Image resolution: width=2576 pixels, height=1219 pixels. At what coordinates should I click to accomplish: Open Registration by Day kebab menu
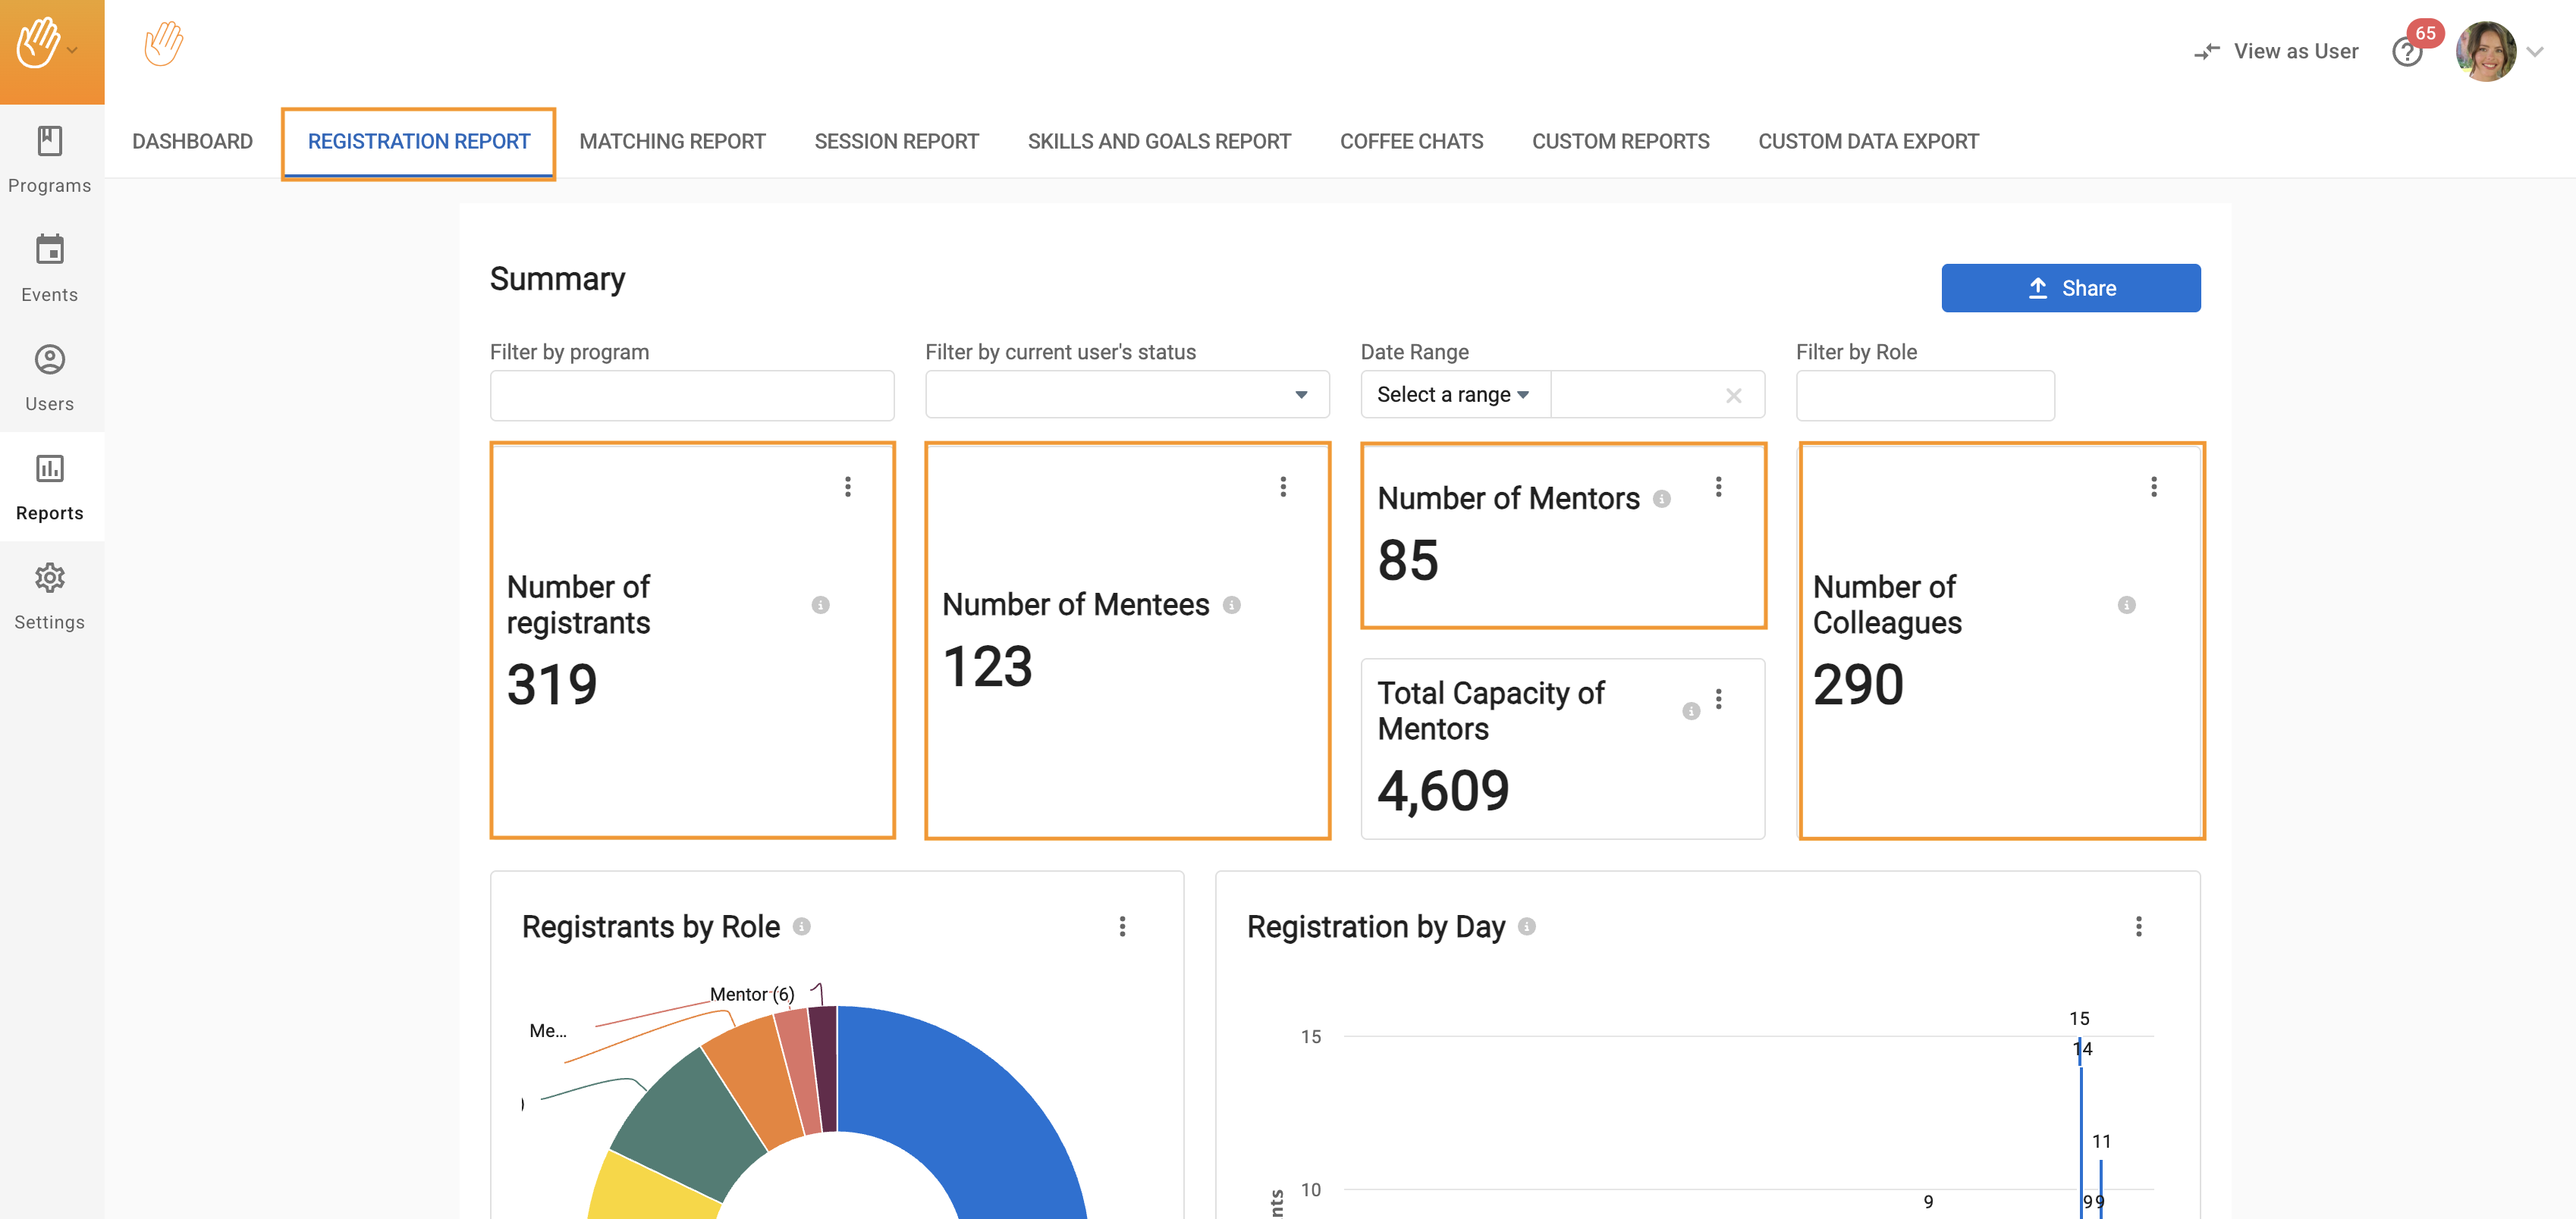pyautogui.click(x=2138, y=926)
